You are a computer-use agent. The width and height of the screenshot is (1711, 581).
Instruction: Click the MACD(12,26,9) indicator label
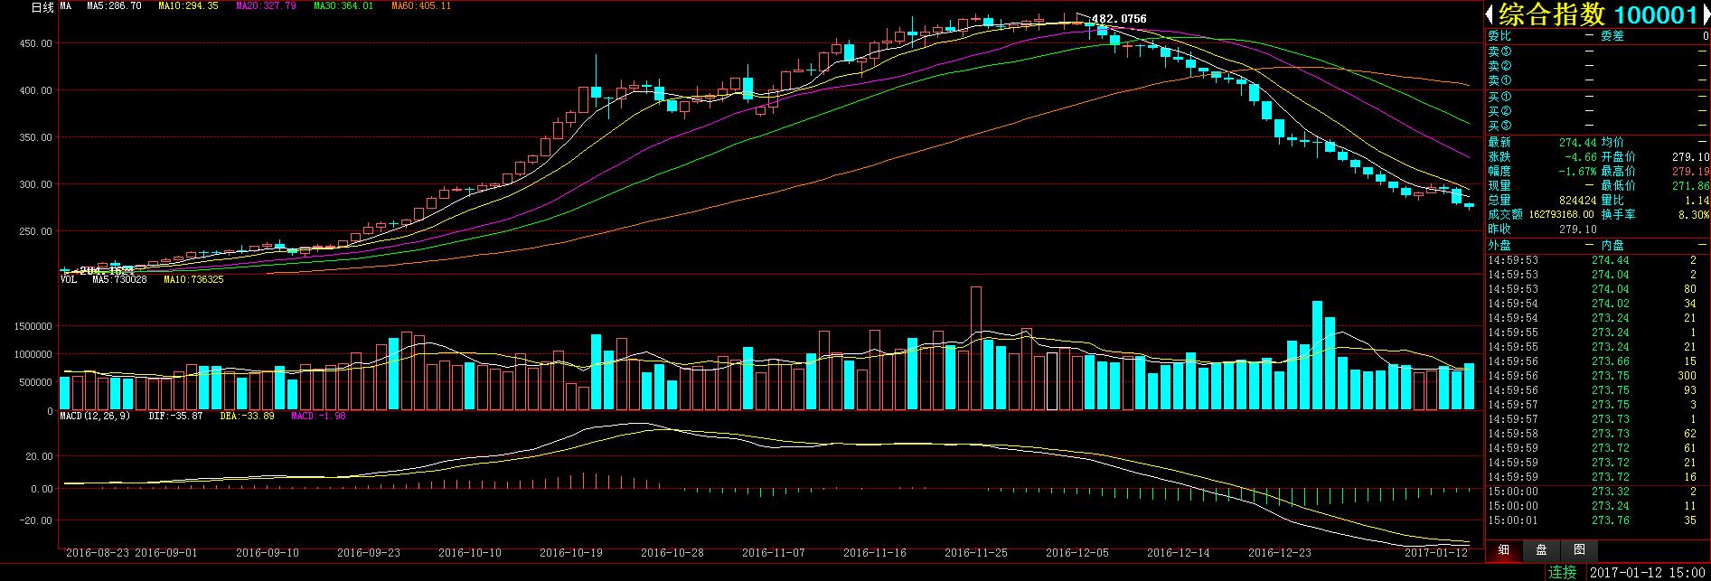[95, 417]
